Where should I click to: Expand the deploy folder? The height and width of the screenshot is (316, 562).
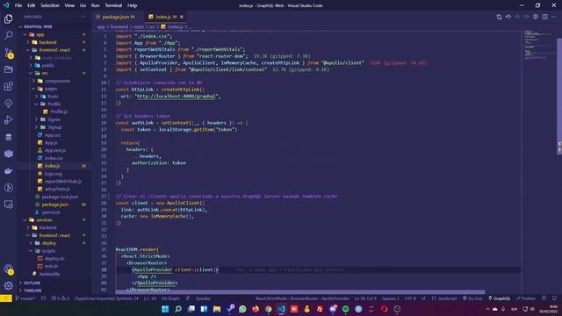tap(49, 243)
